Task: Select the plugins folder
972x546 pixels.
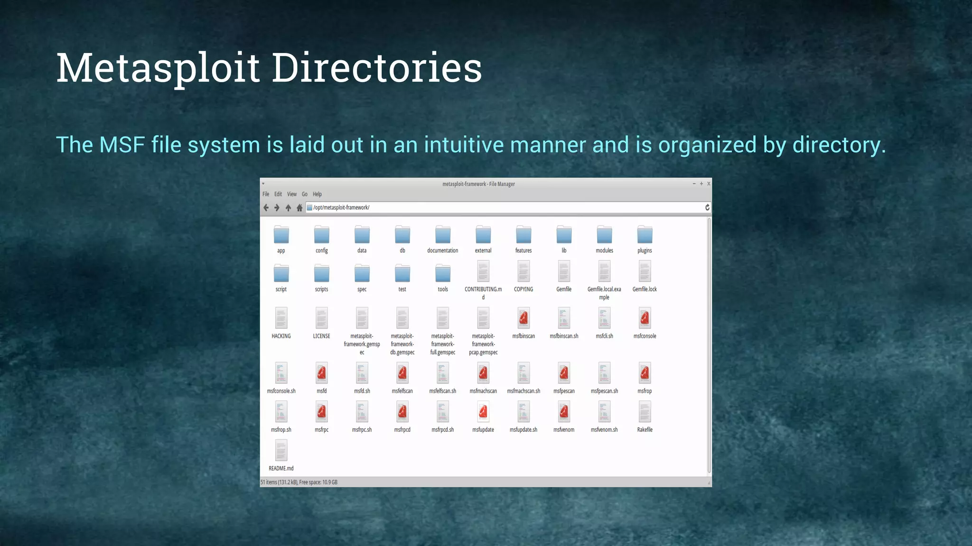Action: pos(645,235)
